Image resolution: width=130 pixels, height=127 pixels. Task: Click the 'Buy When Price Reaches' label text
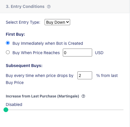coord(36,53)
